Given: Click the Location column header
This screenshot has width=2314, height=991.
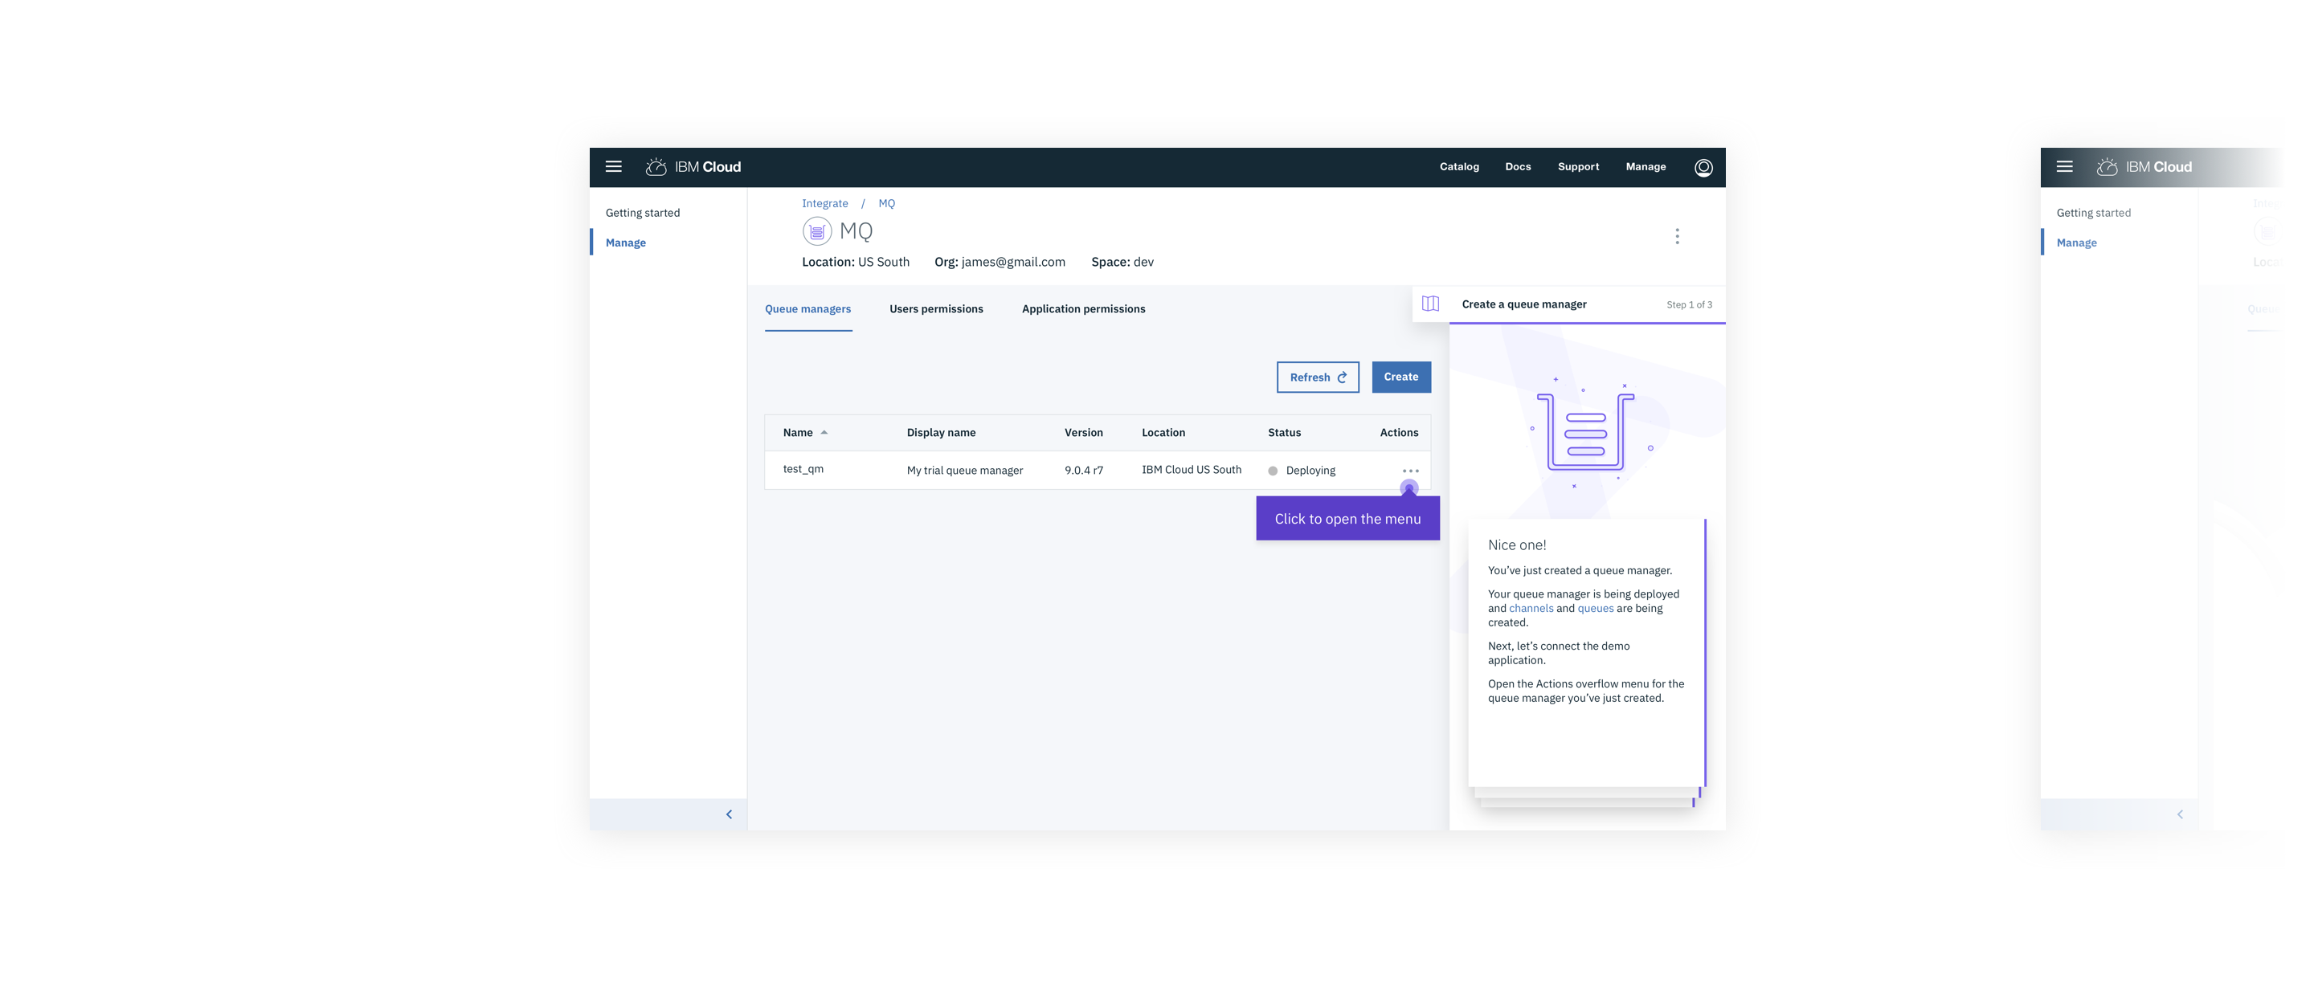Looking at the screenshot, I should click(x=1163, y=433).
